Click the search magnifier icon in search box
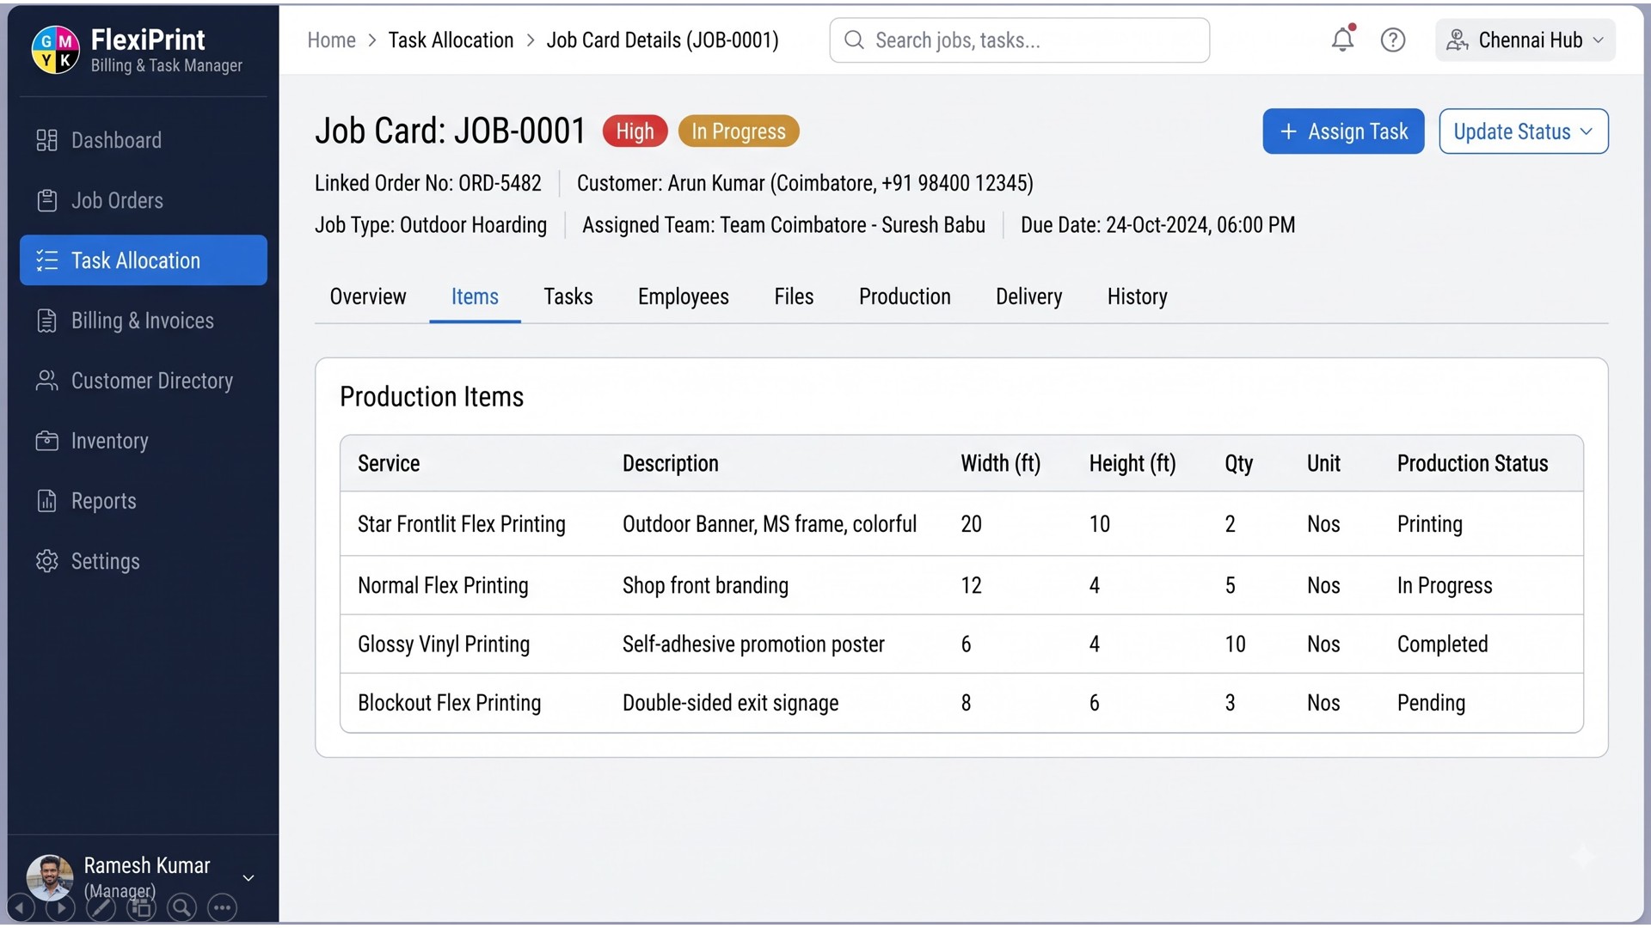Viewport: 1651px width, 928px height. [854, 40]
